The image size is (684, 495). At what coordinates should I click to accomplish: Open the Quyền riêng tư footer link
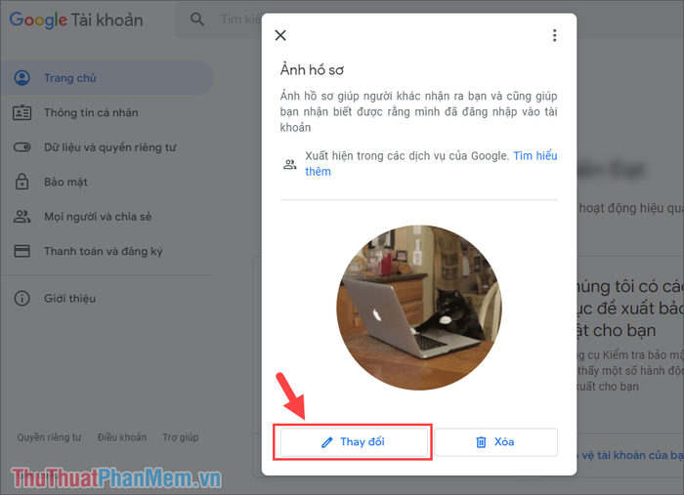click(49, 437)
